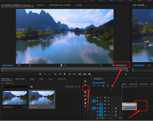The image size is (153, 121).
Task: Click the Export Frame camera icon
Action: 89,74
